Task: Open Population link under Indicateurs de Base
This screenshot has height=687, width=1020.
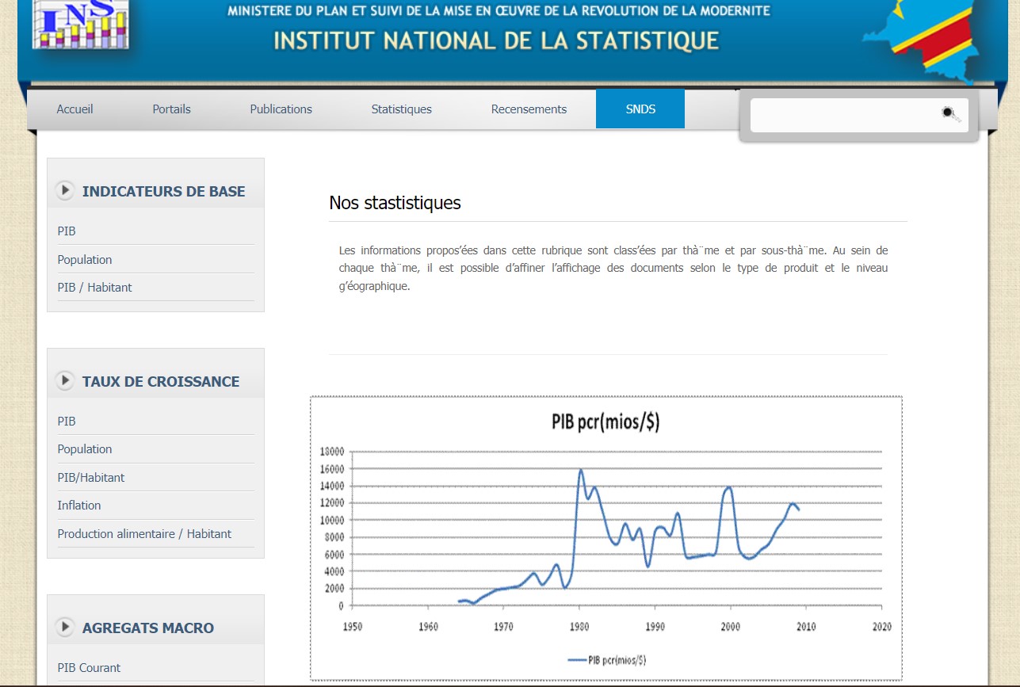Action: click(x=85, y=260)
